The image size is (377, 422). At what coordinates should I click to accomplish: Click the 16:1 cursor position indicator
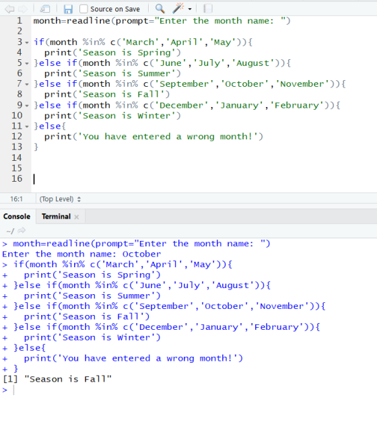[x=16, y=199]
